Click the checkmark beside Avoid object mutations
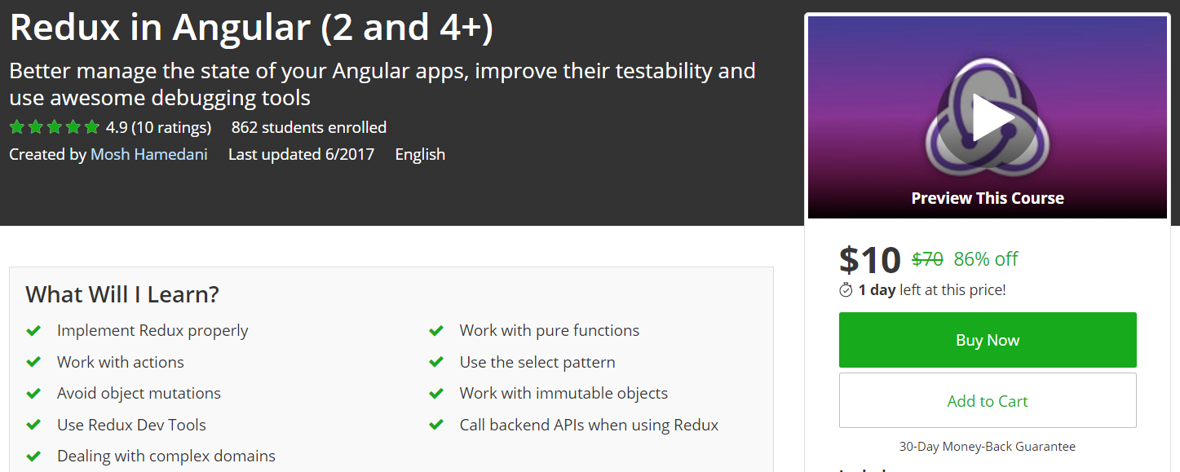This screenshot has width=1180, height=472. [x=33, y=394]
